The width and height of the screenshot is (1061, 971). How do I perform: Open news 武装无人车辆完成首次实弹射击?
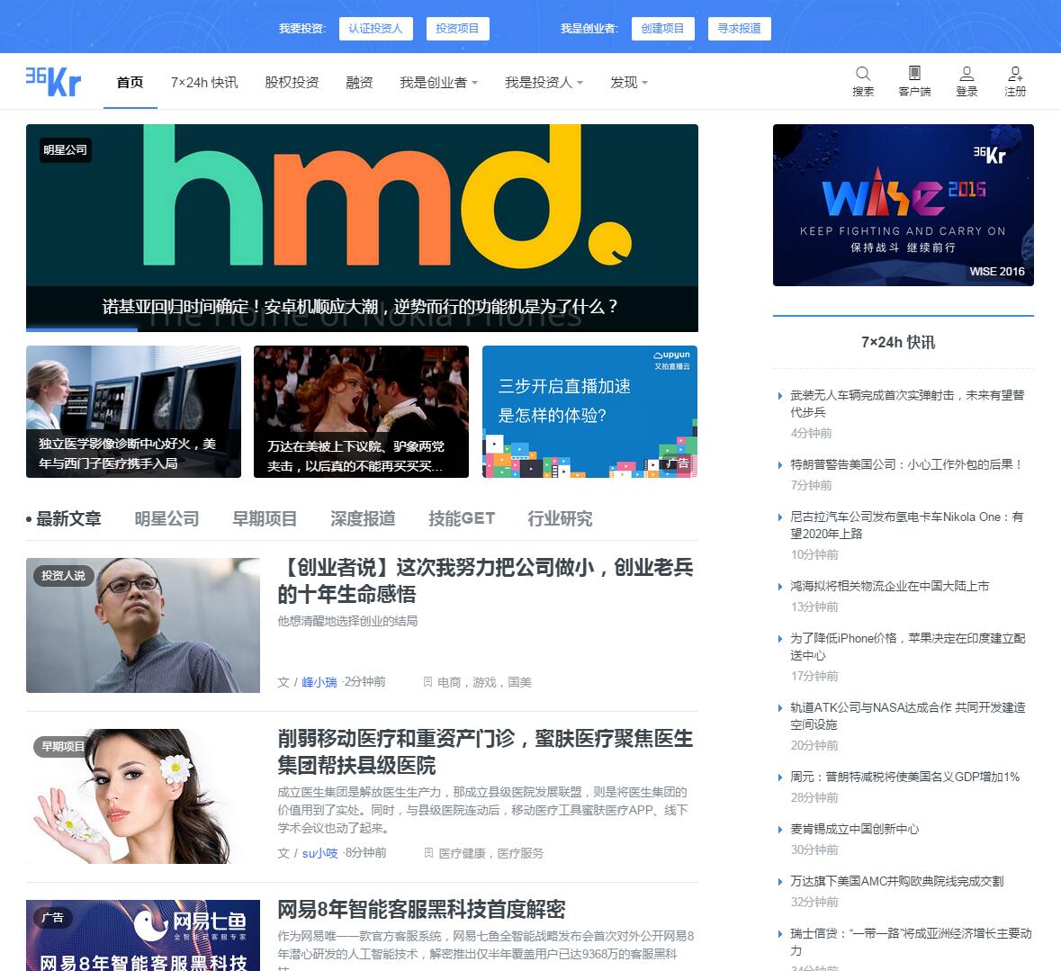(907, 403)
